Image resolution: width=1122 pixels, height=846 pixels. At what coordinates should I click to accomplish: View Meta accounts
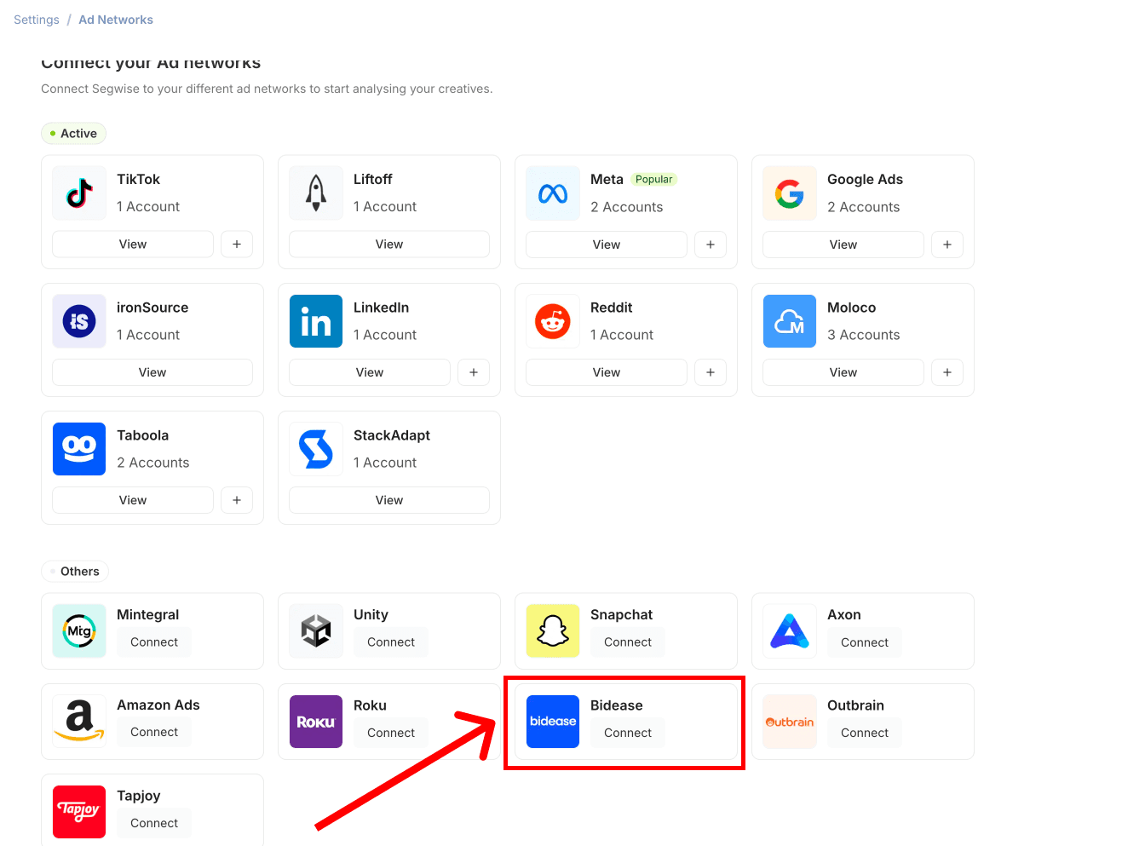pyautogui.click(x=607, y=245)
